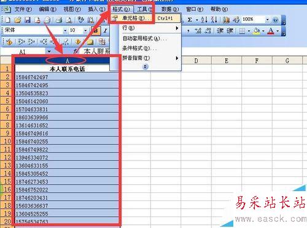The width and height of the screenshot is (307, 228).
Task: Select cell containing 15846742497
Action: [67, 77]
